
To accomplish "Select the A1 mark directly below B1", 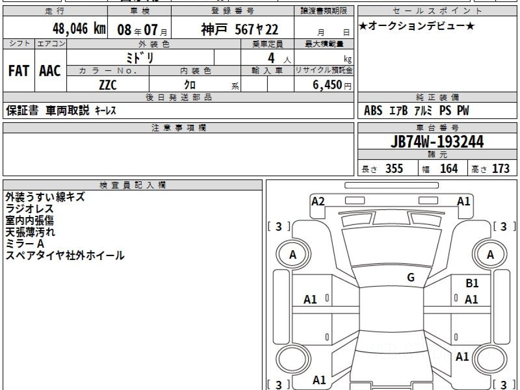I will click(x=471, y=299).
